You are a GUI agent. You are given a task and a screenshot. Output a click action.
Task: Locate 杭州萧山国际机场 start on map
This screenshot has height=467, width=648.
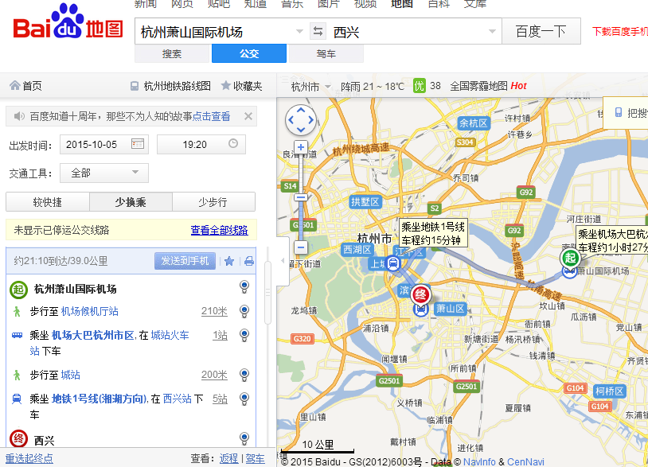coord(244,286)
